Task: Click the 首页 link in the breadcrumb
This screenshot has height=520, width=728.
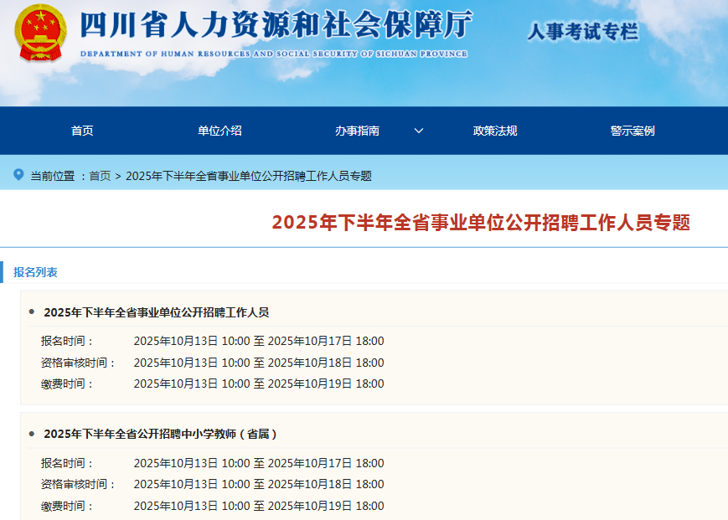Action: click(100, 176)
